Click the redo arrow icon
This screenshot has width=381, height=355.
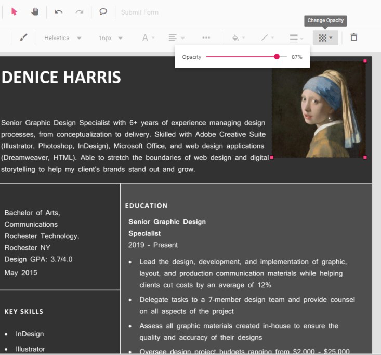79,12
